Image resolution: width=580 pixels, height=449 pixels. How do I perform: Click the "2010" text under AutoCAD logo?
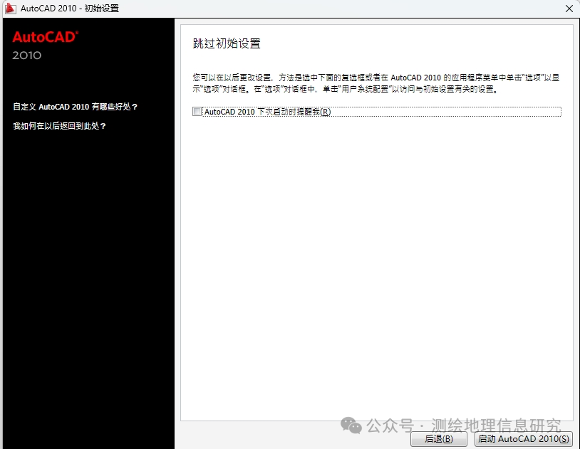click(26, 56)
